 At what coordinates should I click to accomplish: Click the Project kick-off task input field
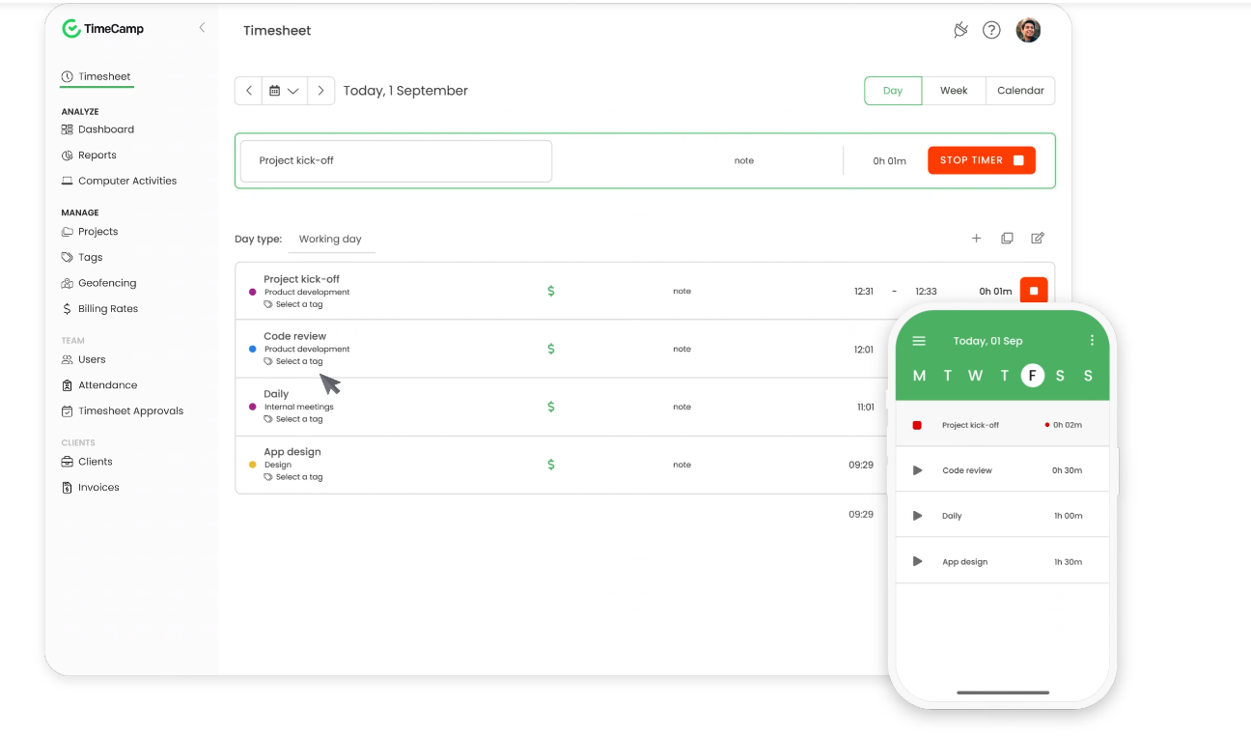[396, 160]
